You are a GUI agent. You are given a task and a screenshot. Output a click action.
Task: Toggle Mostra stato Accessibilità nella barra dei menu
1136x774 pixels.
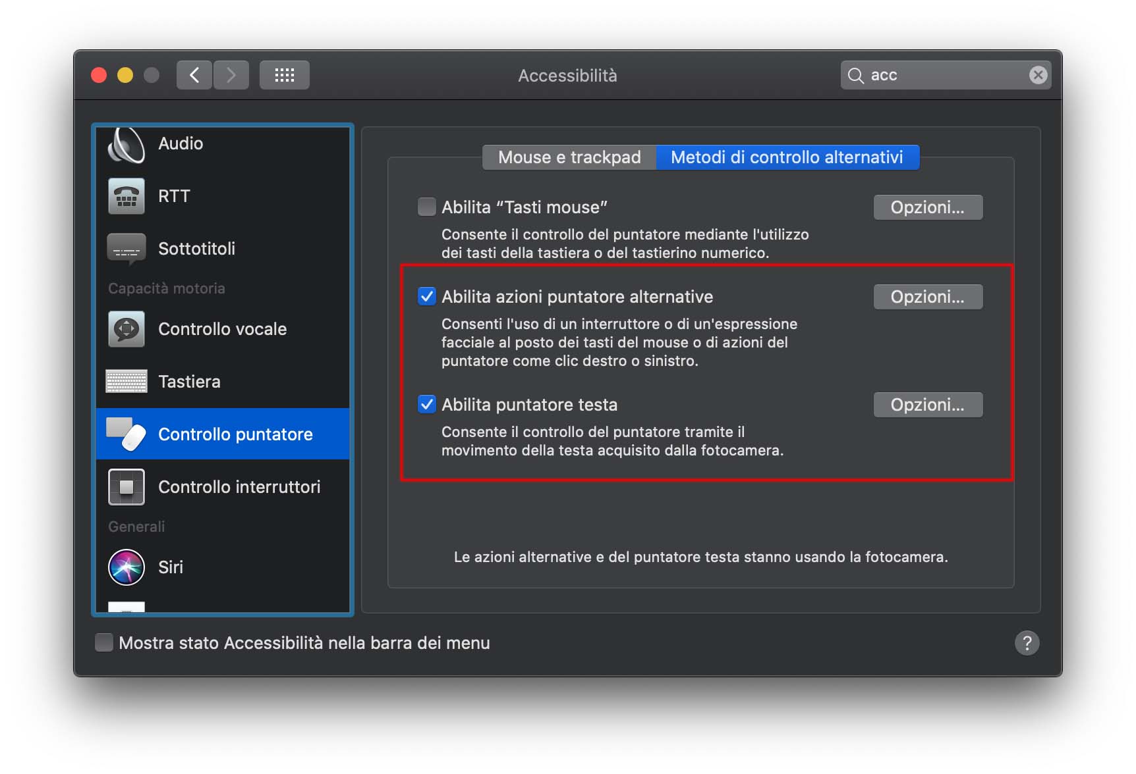104,642
